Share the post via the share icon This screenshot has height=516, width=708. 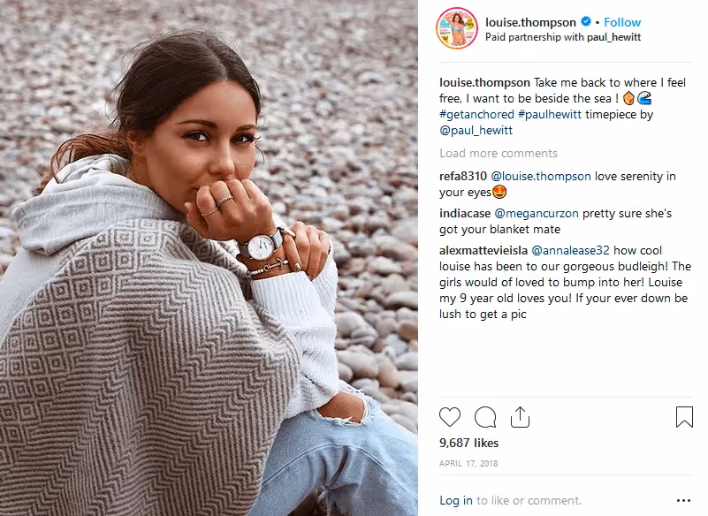coord(521,416)
